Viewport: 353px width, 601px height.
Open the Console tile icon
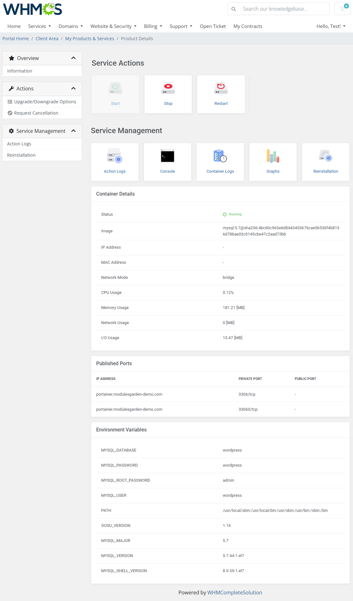[167, 156]
